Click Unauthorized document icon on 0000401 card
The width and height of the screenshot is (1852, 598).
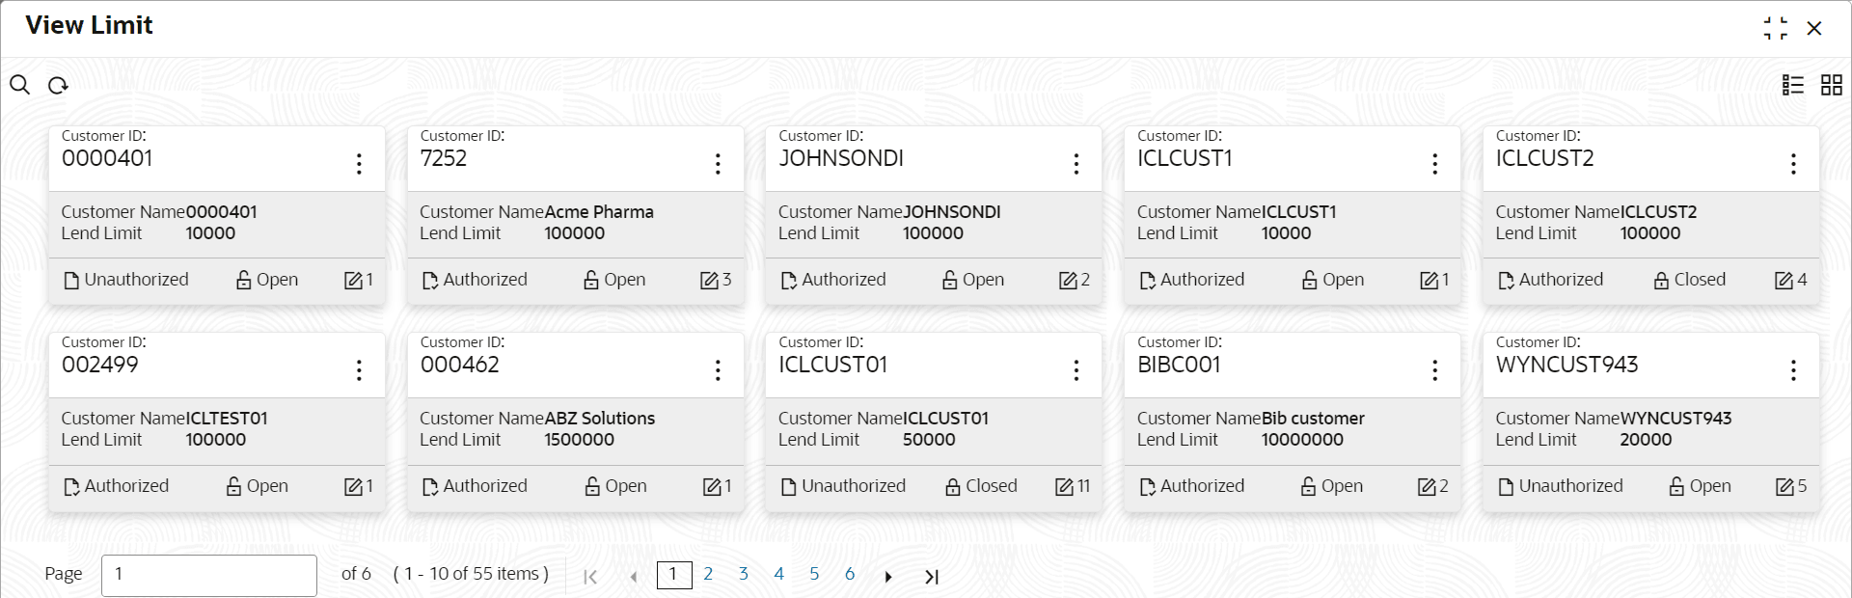pos(71,281)
